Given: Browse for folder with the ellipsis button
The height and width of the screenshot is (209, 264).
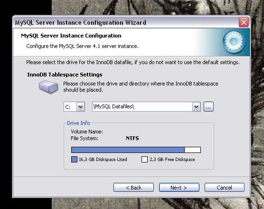Looking at the screenshot, I should pos(208,106).
